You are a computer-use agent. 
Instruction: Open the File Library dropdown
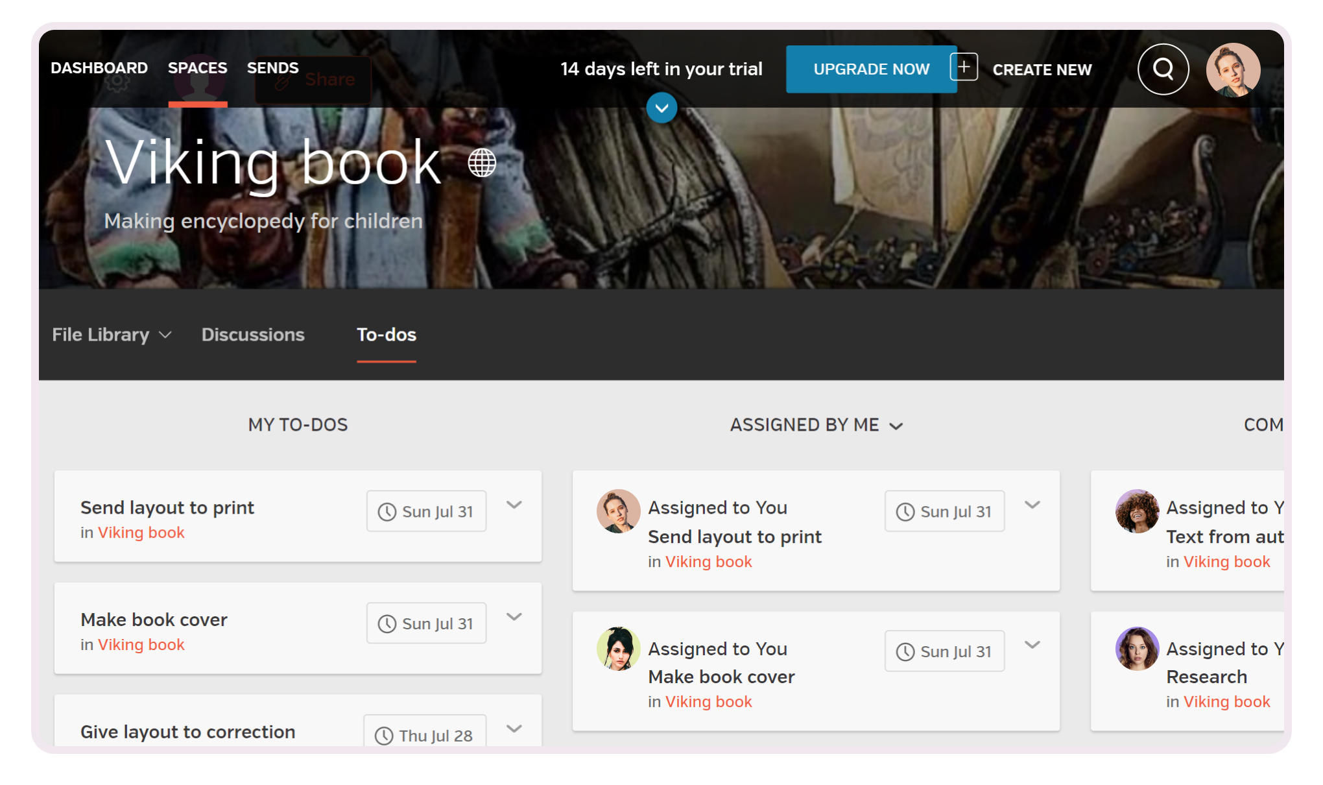[112, 335]
